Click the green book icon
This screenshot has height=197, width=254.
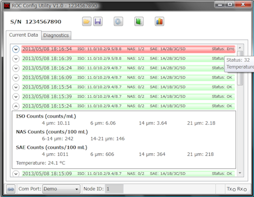[139, 21]
